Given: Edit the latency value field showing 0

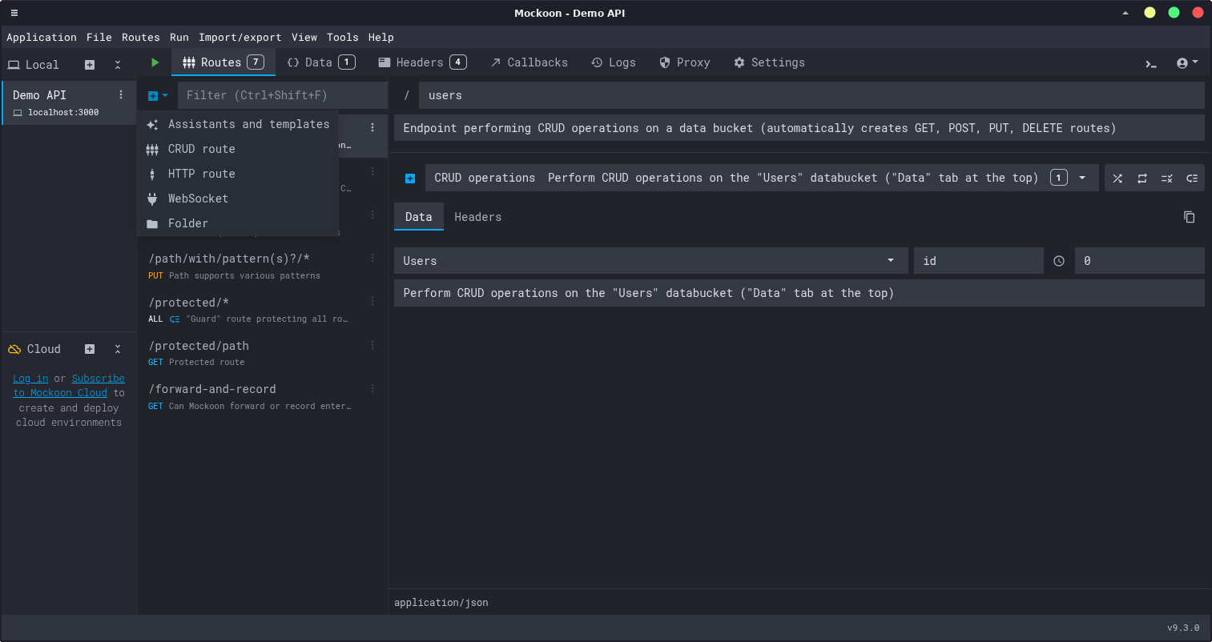Looking at the screenshot, I should [1140, 261].
